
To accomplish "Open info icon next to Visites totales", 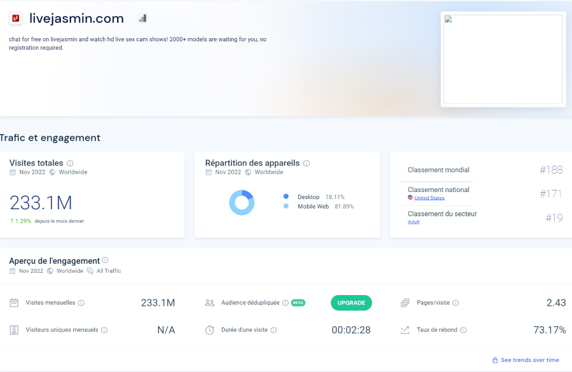I will click(70, 163).
